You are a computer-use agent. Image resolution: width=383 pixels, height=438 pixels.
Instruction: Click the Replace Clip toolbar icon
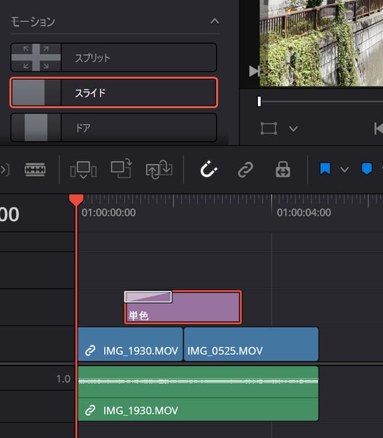pos(159,169)
